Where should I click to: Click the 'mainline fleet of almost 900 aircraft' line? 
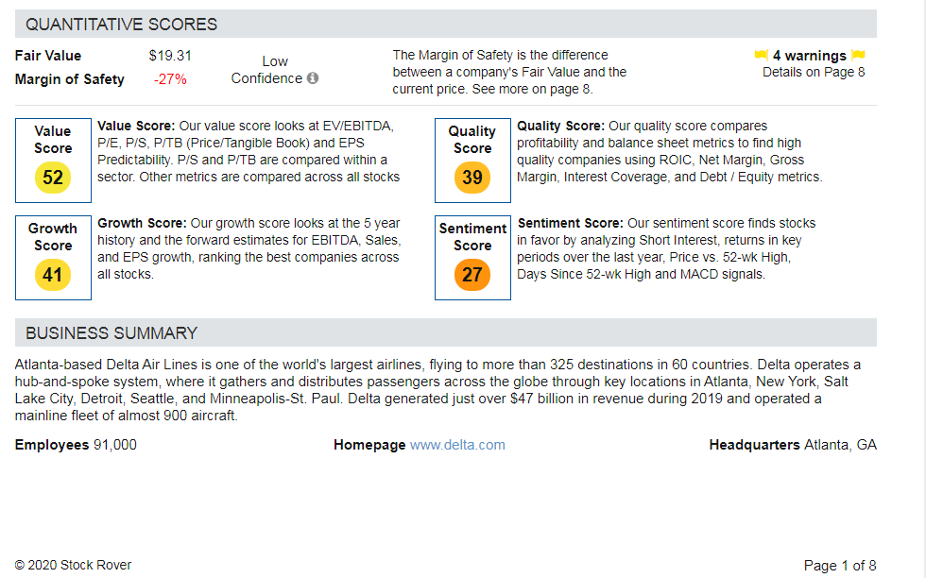pyautogui.click(x=127, y=416)
